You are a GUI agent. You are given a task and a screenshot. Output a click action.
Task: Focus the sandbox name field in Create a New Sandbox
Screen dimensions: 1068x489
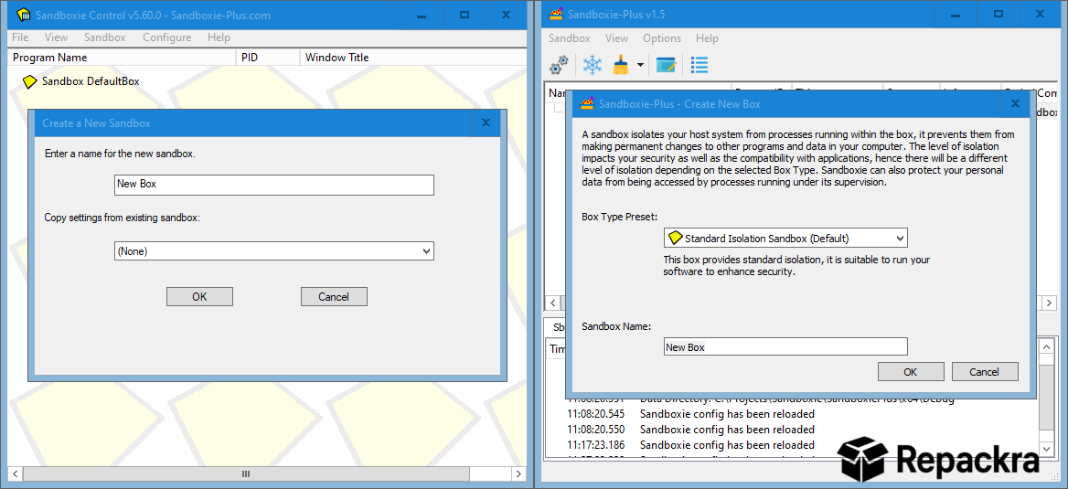[x=273, y=185]
